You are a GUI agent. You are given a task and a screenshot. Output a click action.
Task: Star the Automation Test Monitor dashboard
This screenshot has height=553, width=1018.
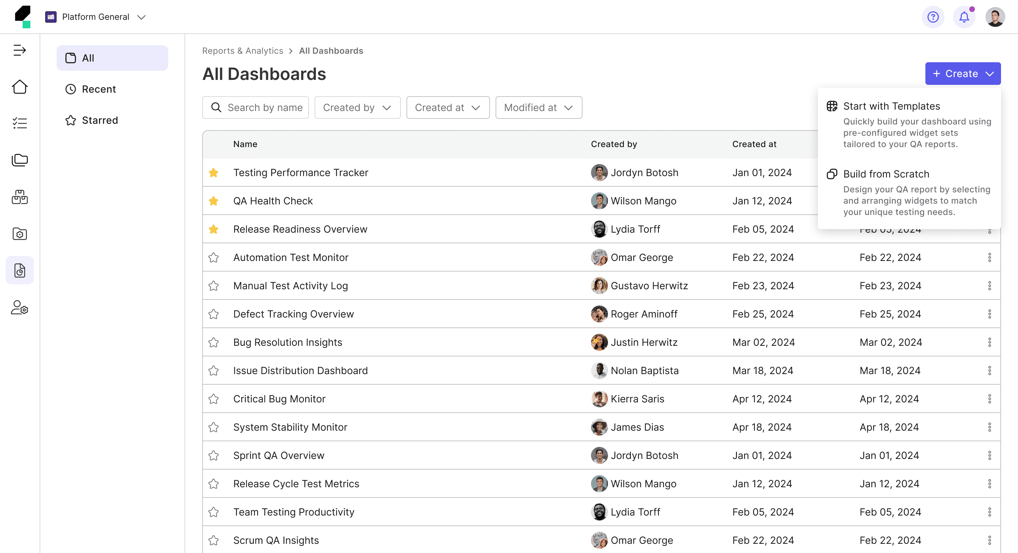tap(213, 258)
